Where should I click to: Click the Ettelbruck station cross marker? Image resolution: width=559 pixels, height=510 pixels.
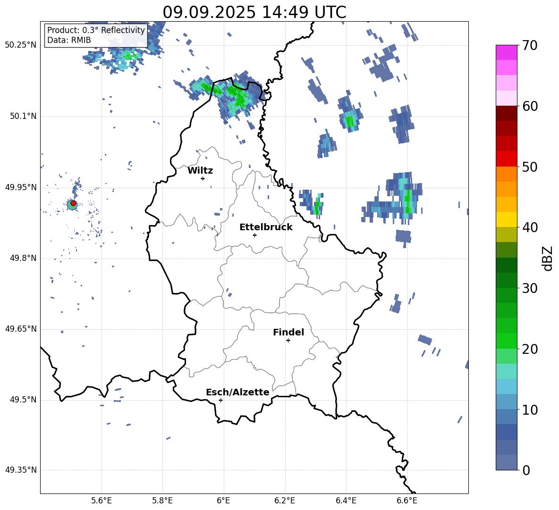click(254, 235)
